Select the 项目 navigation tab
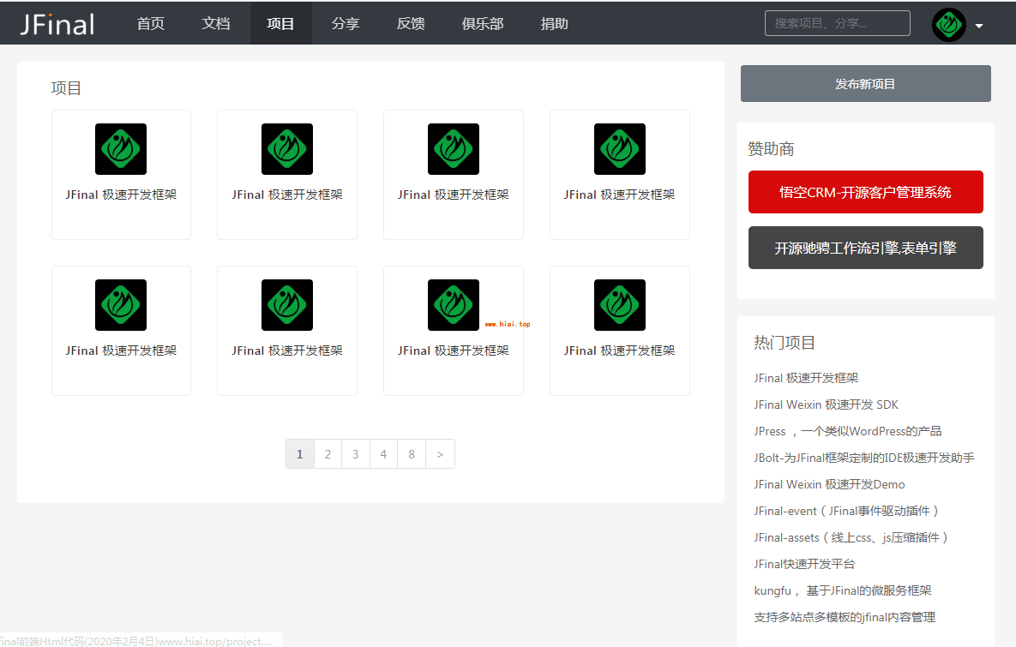 tap(280, 23)
